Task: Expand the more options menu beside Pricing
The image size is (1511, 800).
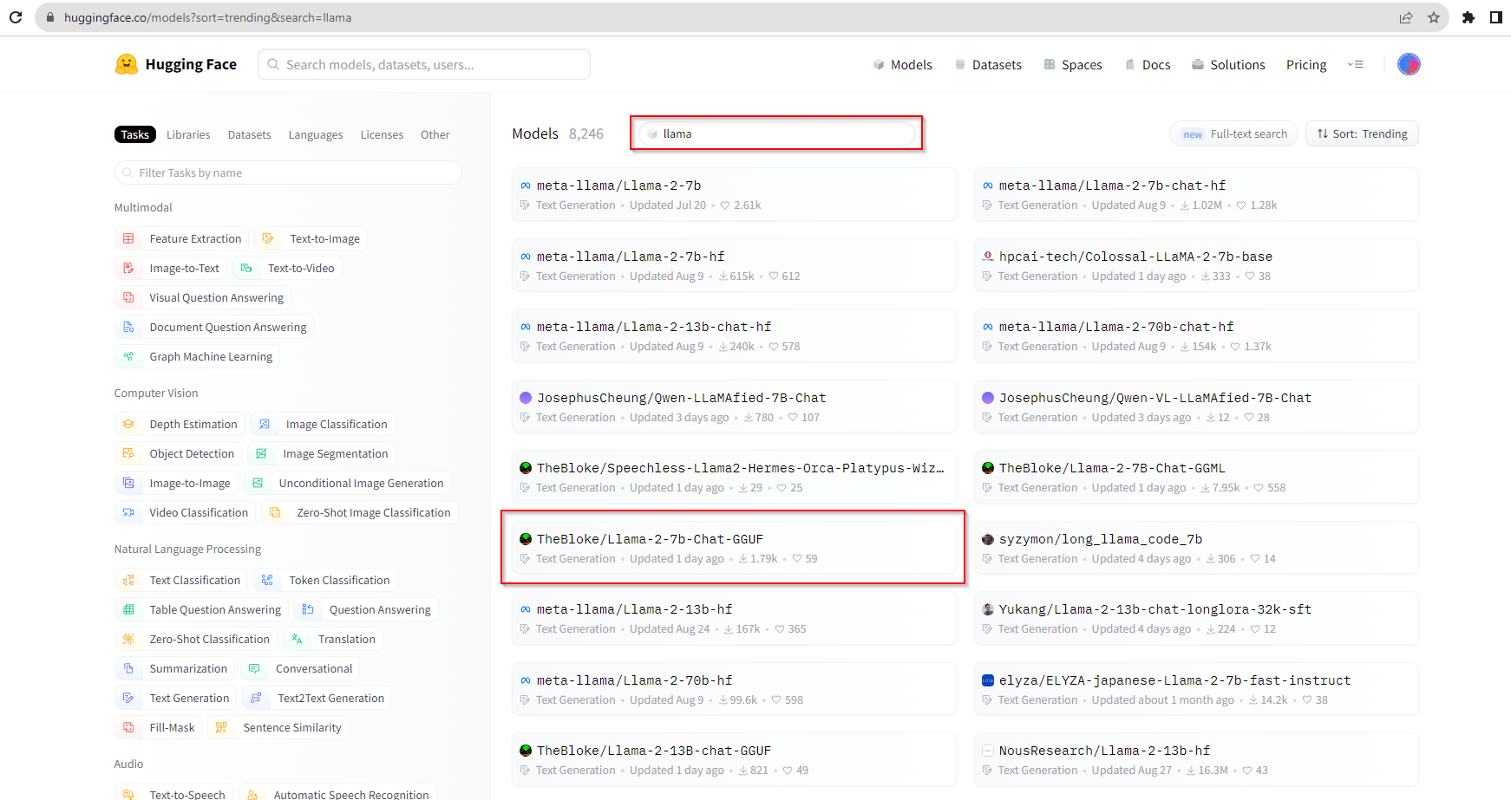Action: point(1356,64)
